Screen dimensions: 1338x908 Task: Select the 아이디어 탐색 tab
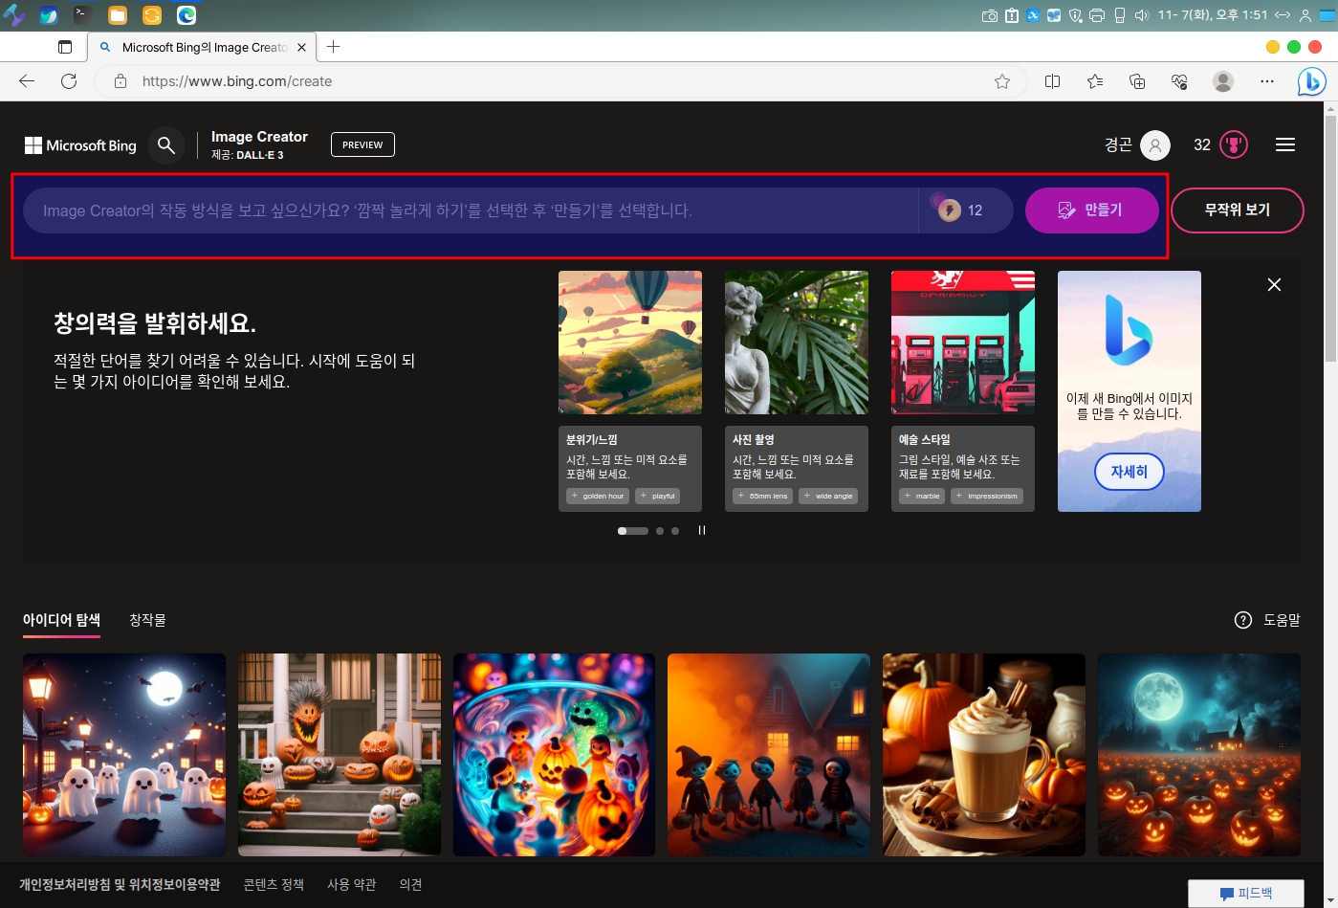61,620
